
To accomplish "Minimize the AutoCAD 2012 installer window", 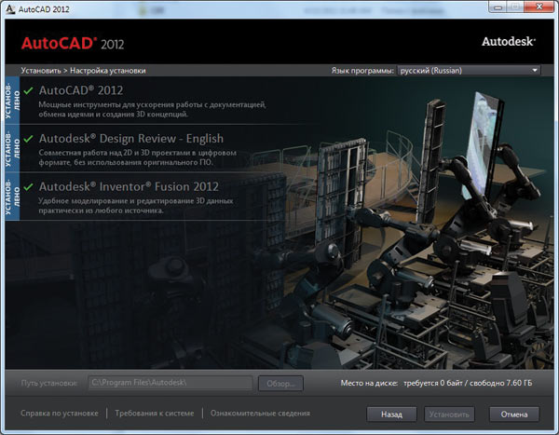I will point(498,7).
